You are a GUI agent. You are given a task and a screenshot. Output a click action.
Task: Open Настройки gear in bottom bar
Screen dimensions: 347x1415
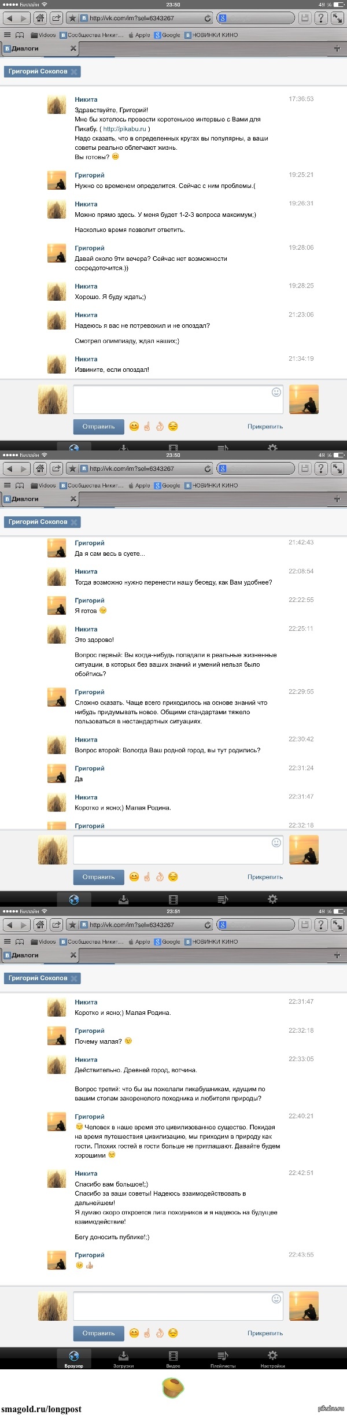(x=272, y=1358)
